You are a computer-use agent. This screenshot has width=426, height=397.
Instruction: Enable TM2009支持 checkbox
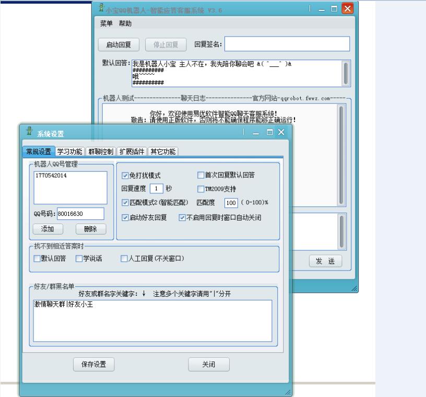pyautogui.click(x=199, y=189)
